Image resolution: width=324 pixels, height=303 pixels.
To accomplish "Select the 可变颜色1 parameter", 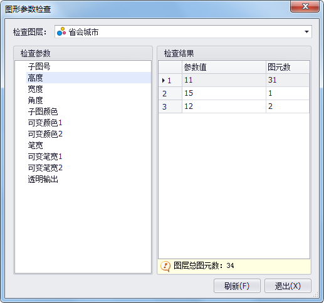I will point(45,123).
